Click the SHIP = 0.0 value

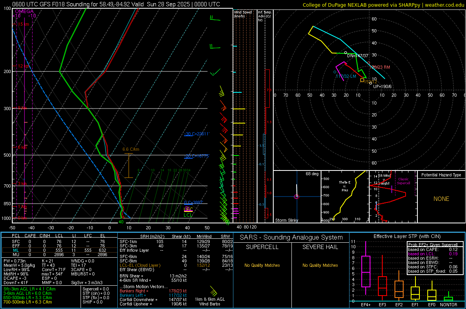[x=92, y=302]
